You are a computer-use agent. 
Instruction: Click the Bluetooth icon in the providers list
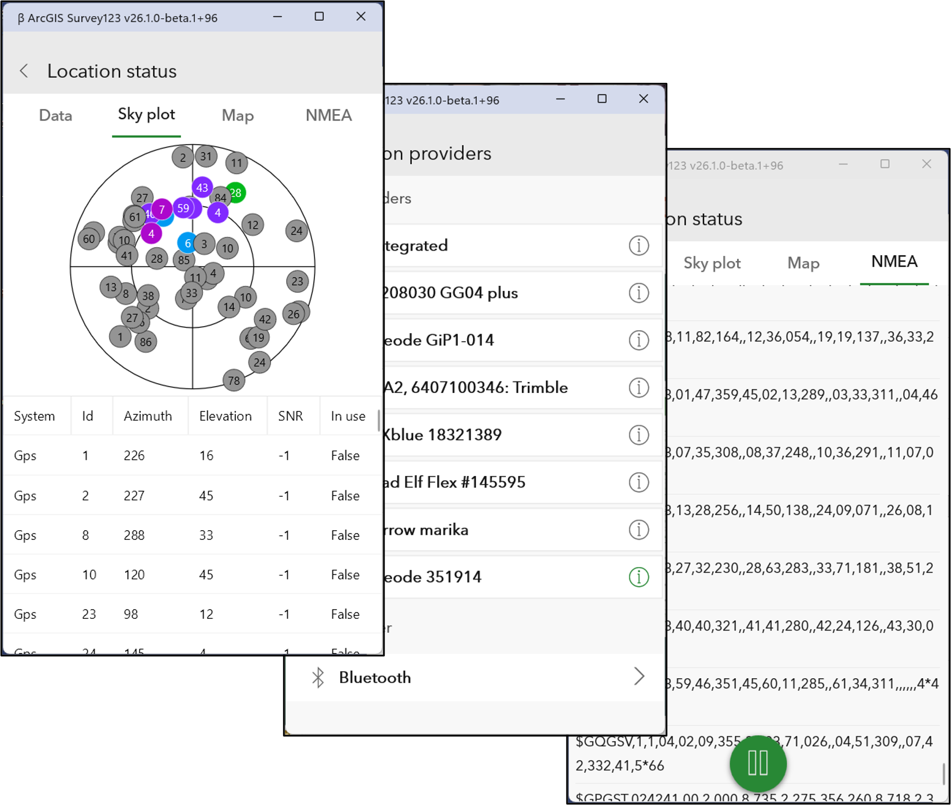point(318,677)
